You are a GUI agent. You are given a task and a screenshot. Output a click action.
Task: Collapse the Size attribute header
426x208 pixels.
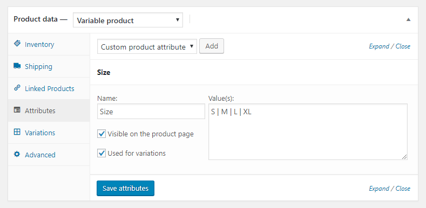coord(254,72)
